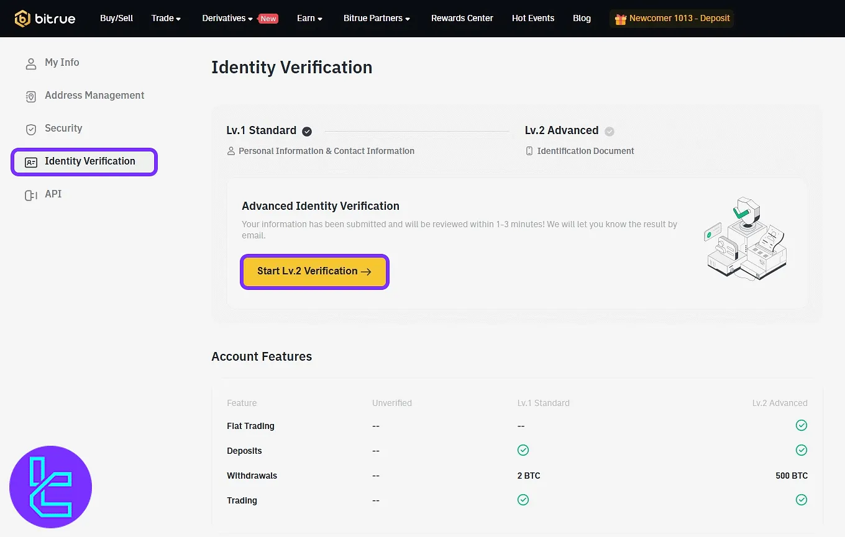Click the 500 BTC withdrawal limit
This screenshot has height=537, width=845.
click(x=792, y=476)
